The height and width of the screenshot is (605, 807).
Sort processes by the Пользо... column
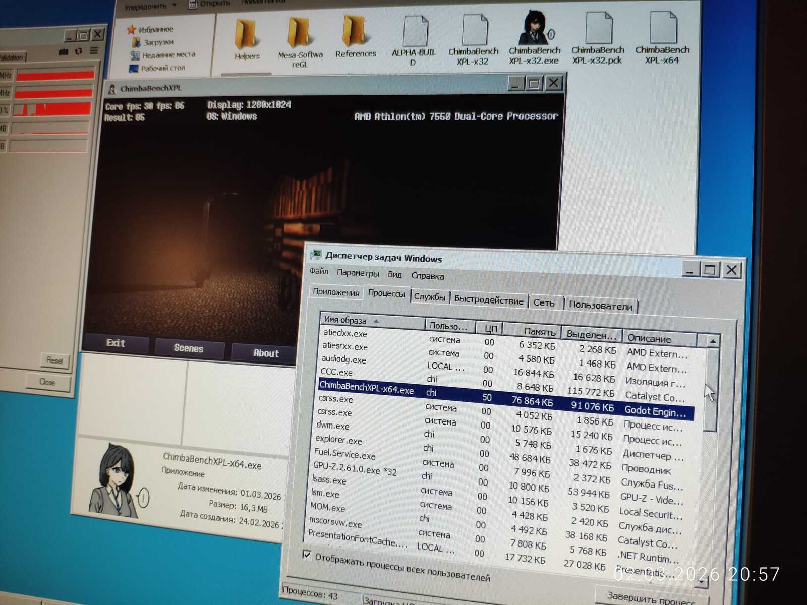(x=451, y=326)
